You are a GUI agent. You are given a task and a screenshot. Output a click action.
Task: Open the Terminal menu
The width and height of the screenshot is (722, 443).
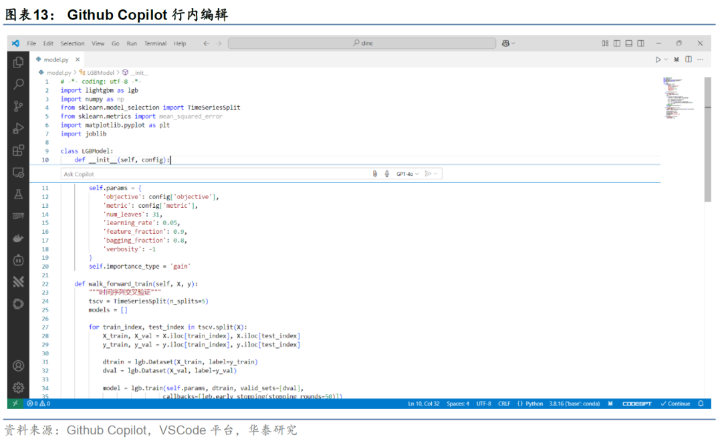(x=155, y=43)
